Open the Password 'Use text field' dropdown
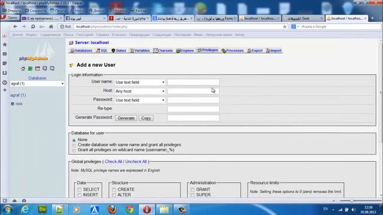This screenshot has width=383, height=215. [140, 100]
